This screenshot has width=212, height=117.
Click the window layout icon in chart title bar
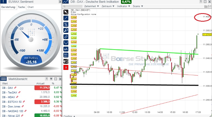pos(205,2)
